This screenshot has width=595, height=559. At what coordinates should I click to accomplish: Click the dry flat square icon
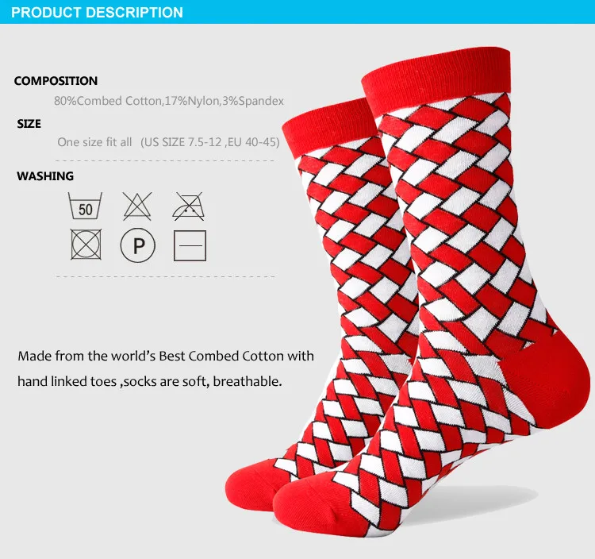click(x=190, y=245)
